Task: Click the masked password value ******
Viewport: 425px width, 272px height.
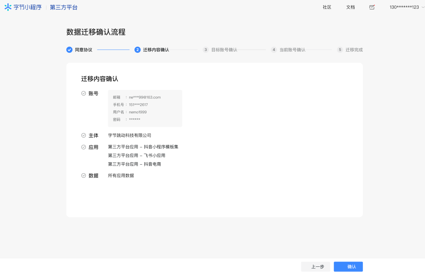Action: tap(135, 120)
